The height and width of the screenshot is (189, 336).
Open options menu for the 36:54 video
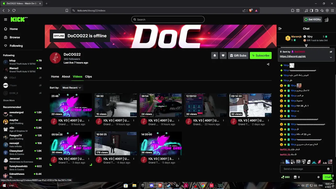click(x=178, y=120)
